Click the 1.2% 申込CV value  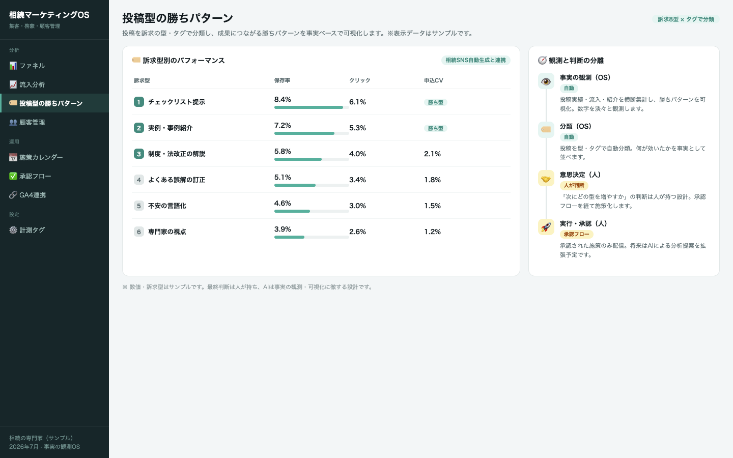pos(432,232)
